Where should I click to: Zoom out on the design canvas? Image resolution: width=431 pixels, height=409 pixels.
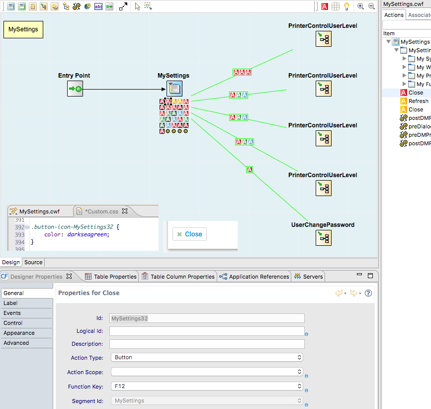pyautogui.click(x=372, y=6)
